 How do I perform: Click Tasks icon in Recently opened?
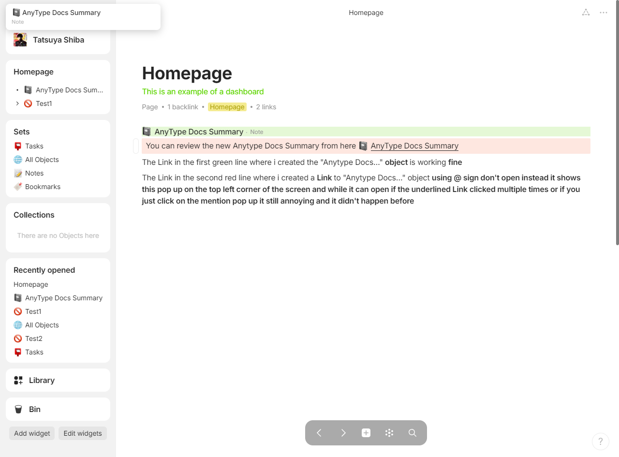click(18, 352)
